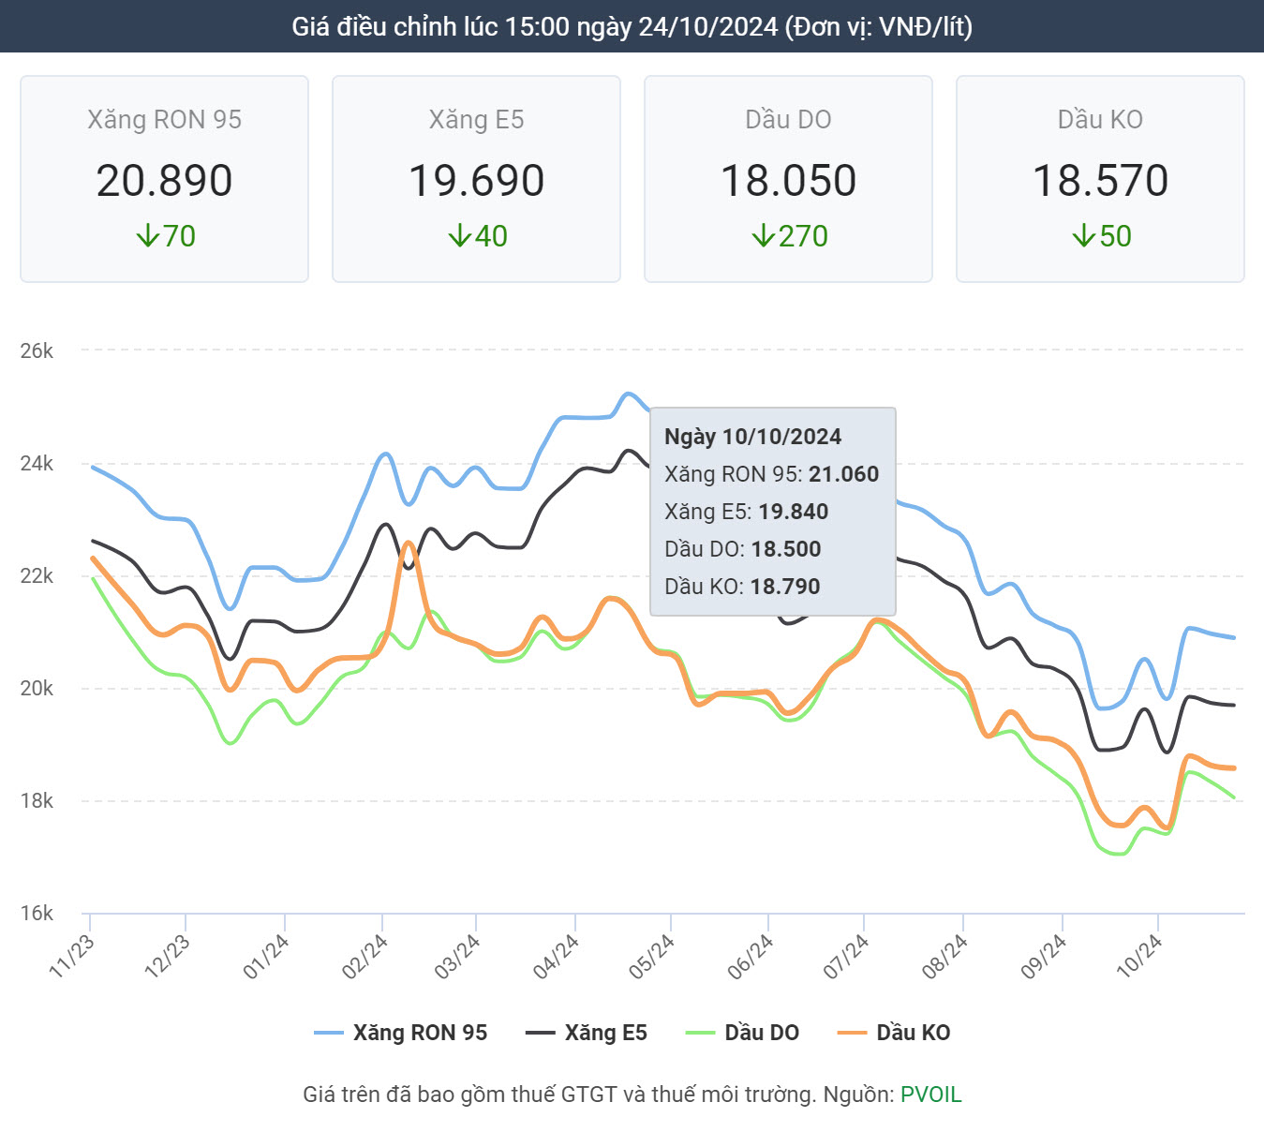Select the Dầu DO price 18.050
The height and width of the screenshot is (1132, 1264).
[788, 181]
